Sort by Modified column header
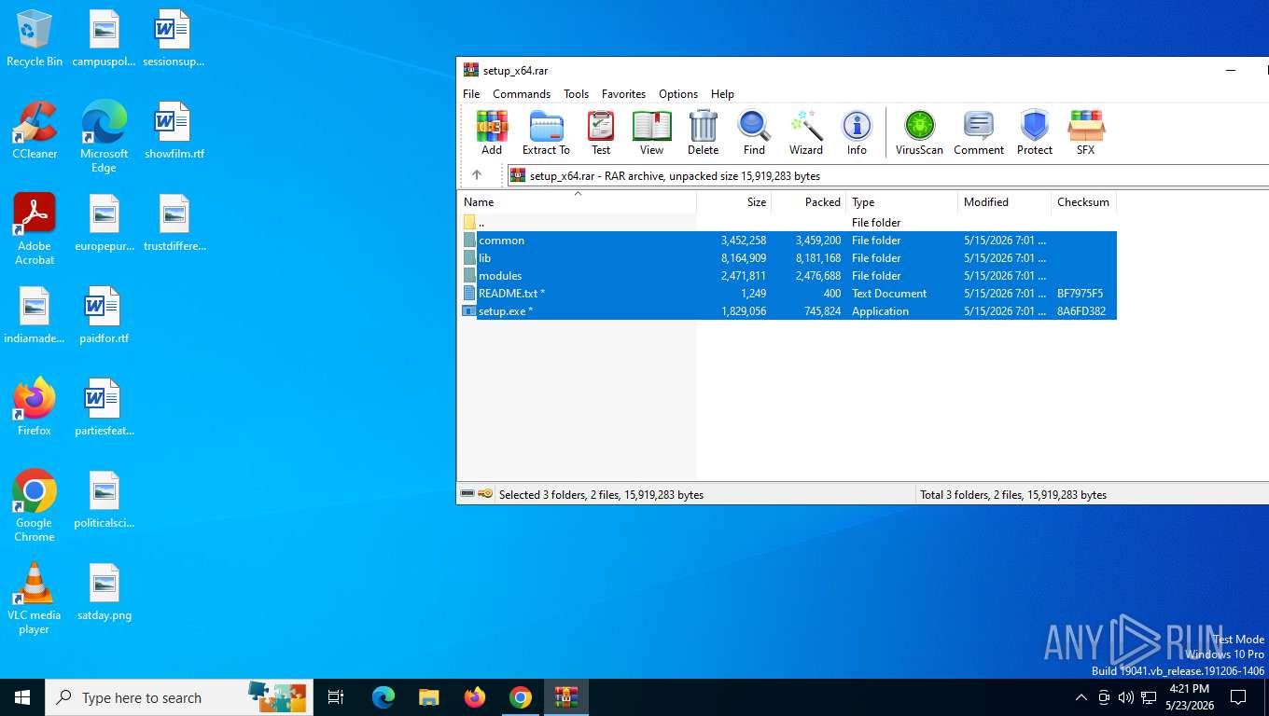 point(1005,202)
